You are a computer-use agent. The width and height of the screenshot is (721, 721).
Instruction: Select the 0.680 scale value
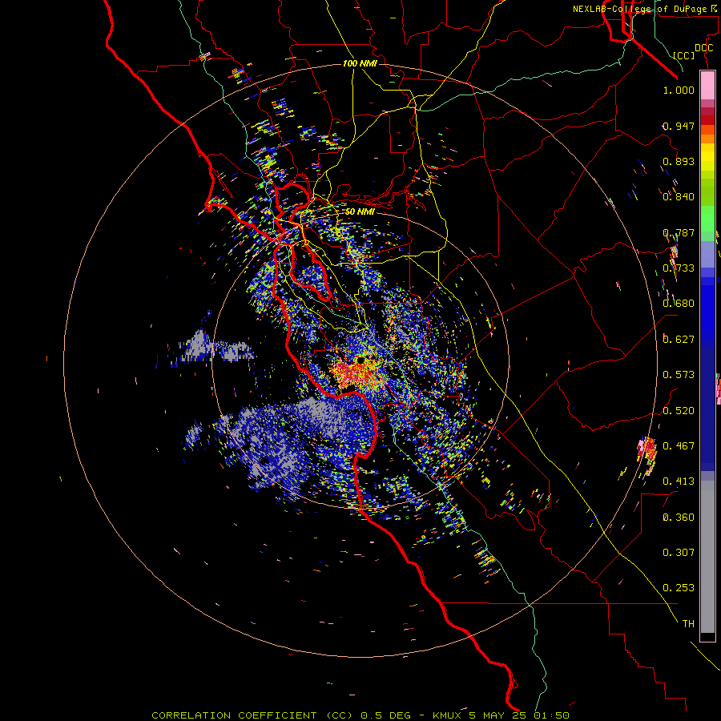pyautogui.click(x=679, y=304)
